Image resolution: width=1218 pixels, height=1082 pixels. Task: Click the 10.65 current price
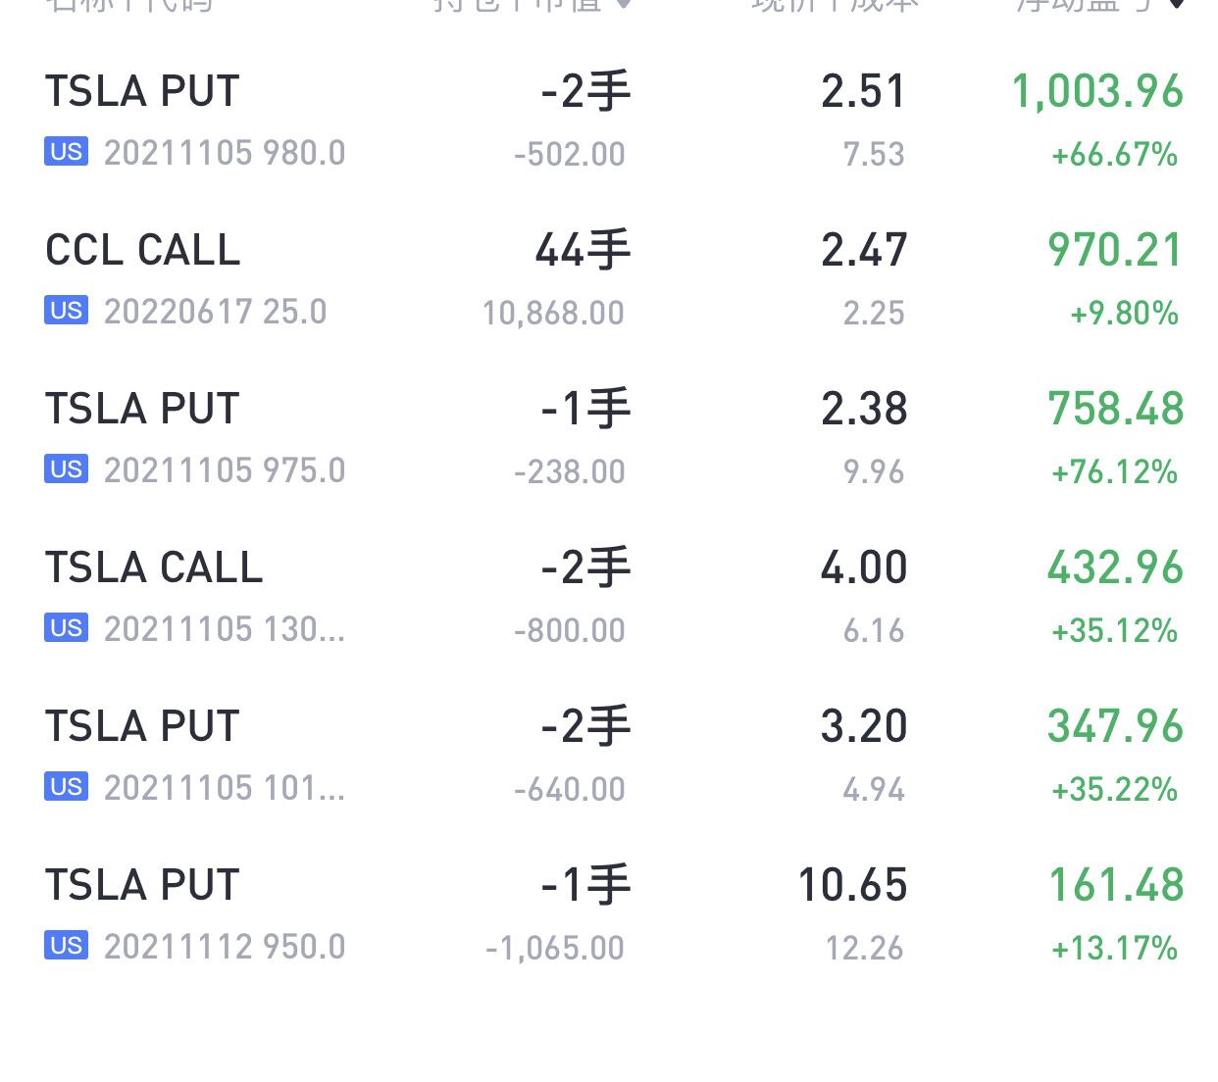(x=852, y=885)
